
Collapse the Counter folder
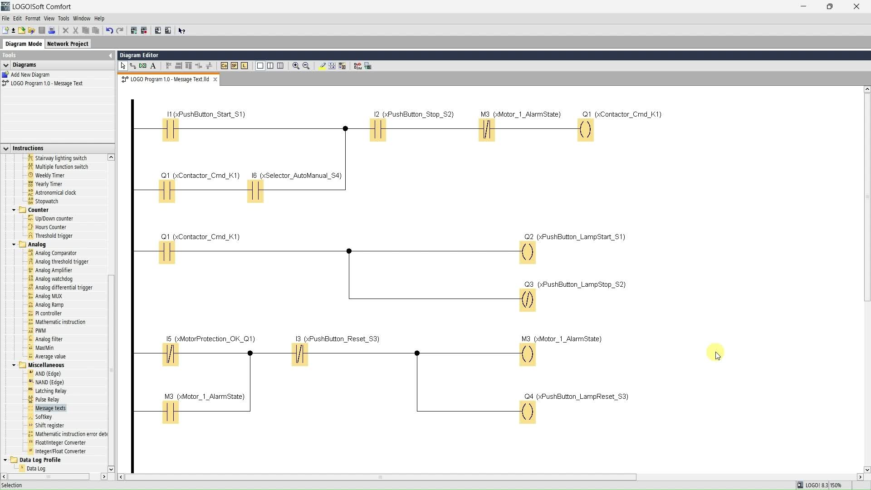click(14, 210)
